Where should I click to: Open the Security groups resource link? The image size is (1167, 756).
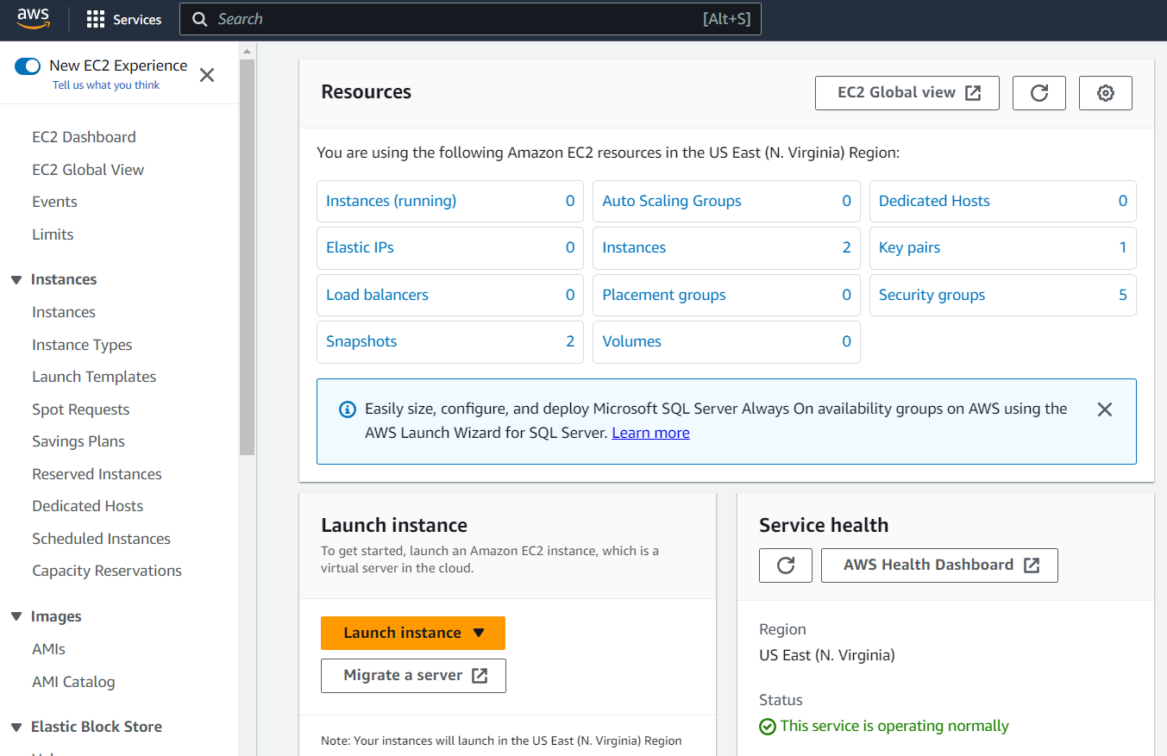tap(932, 295)
